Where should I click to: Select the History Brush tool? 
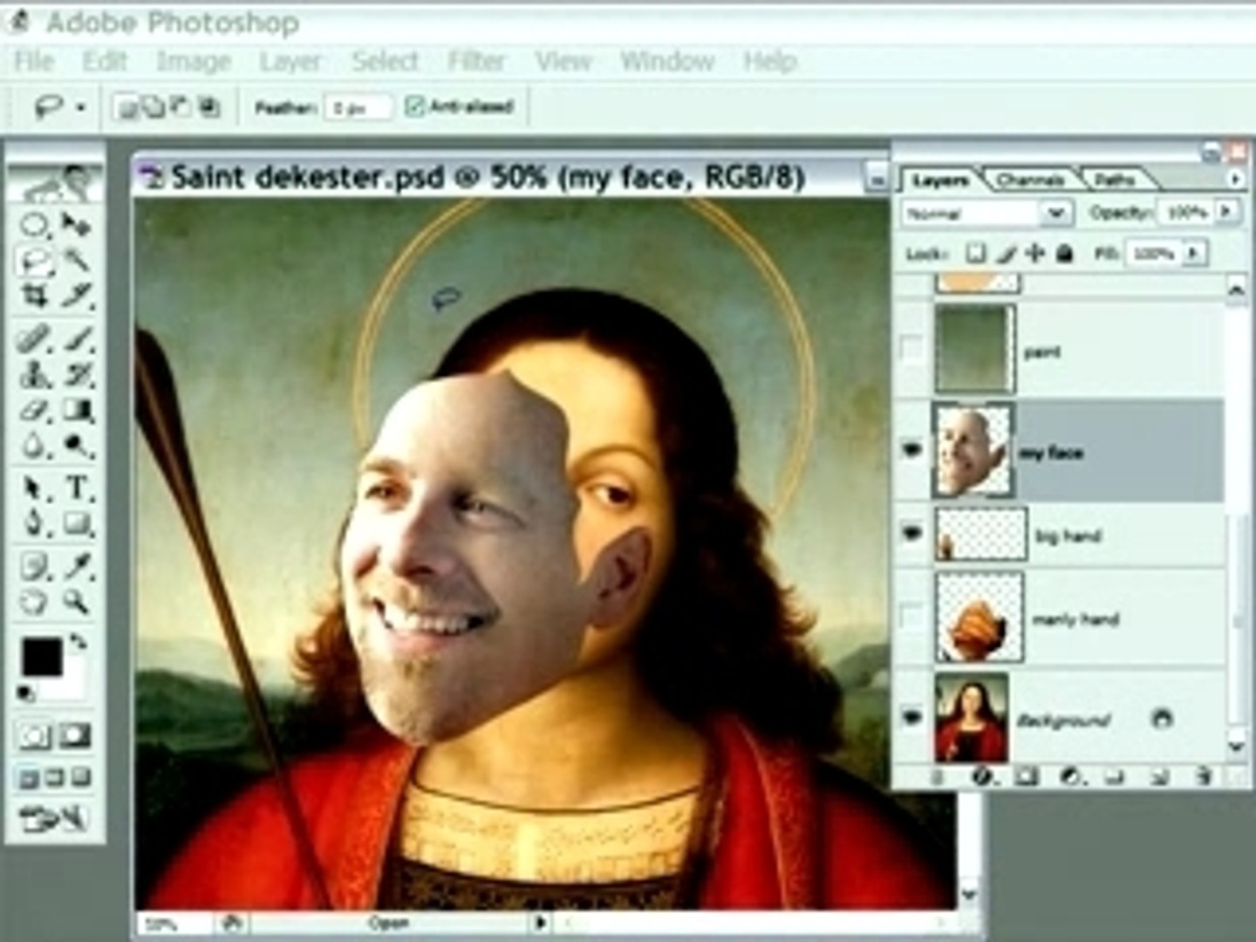click(x=77, y=375)
